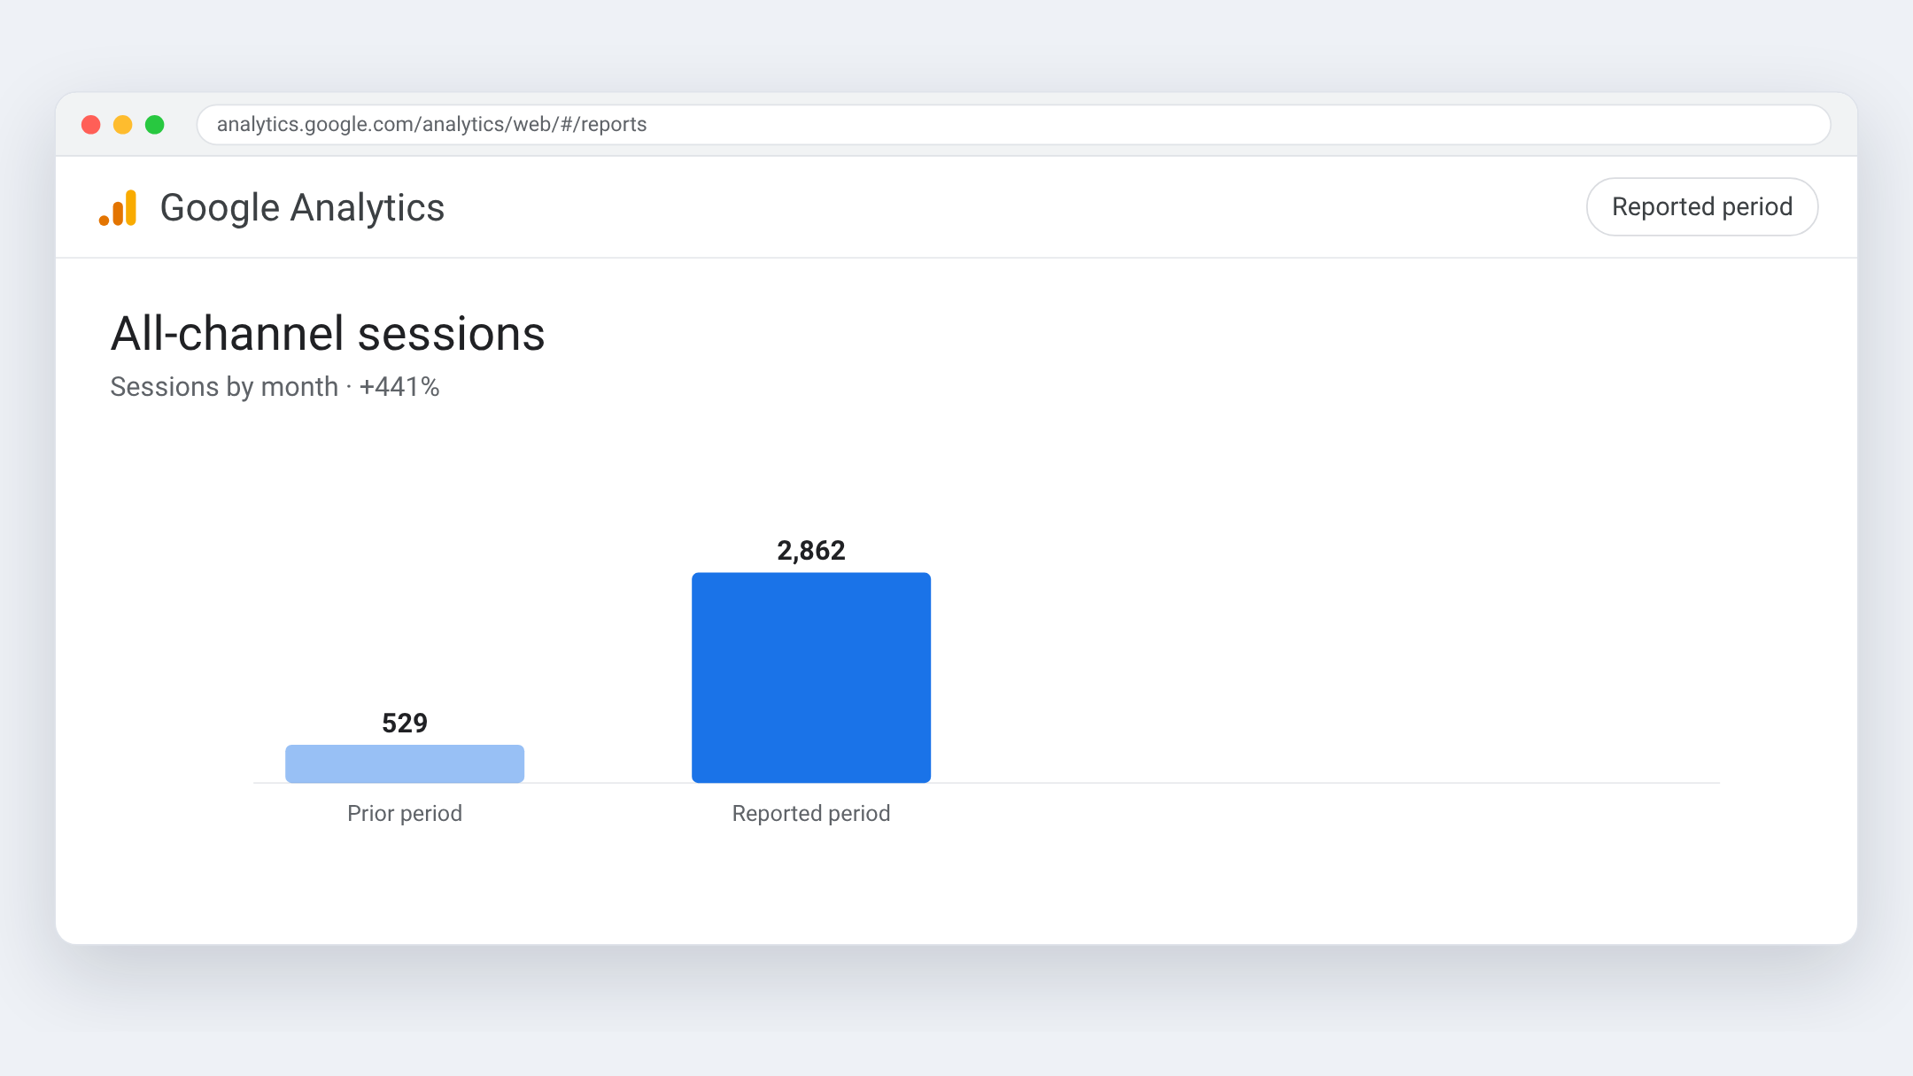Click the 2,862 value label
Screen dimensions: 1913x1076
(x=811, y=551)
